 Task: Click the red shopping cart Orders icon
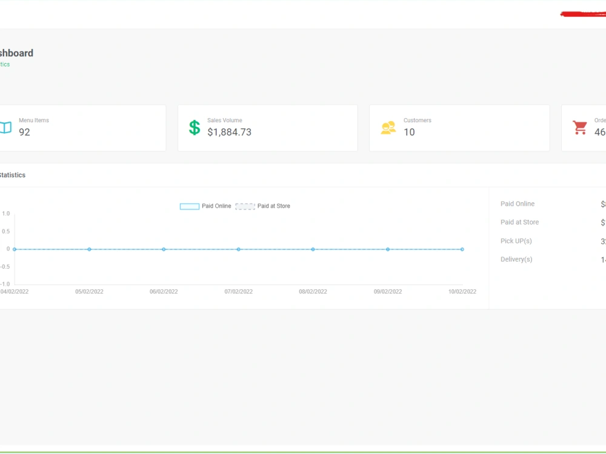tap(580, 127)
